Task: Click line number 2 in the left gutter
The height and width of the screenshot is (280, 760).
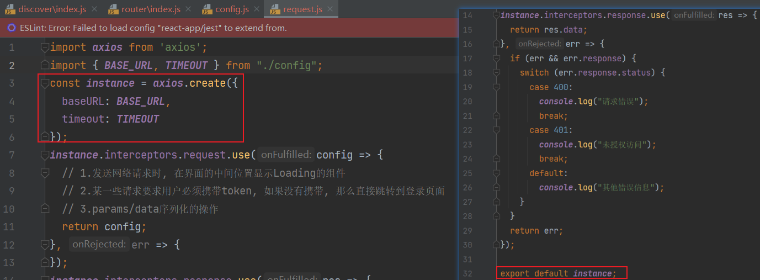Action: click(12, 66)
